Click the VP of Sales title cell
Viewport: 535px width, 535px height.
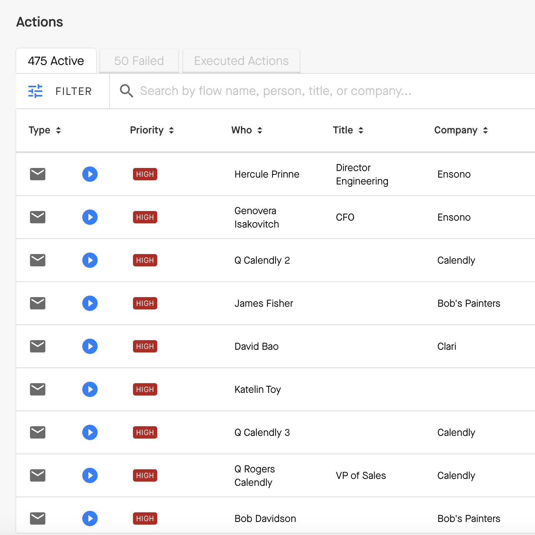click(361, 475)
